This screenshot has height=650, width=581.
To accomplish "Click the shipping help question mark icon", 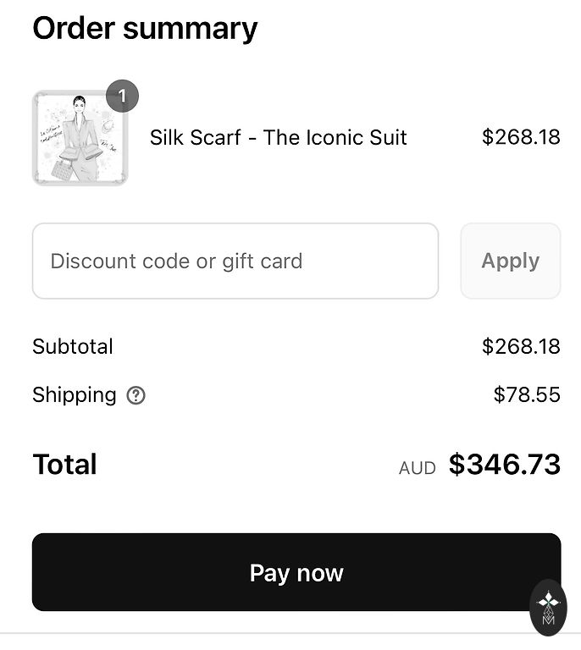I will pyautogui.click(x=136, y=395).
